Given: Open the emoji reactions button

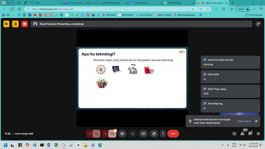Looking at the screenshot, I should [x=133, y=134].
